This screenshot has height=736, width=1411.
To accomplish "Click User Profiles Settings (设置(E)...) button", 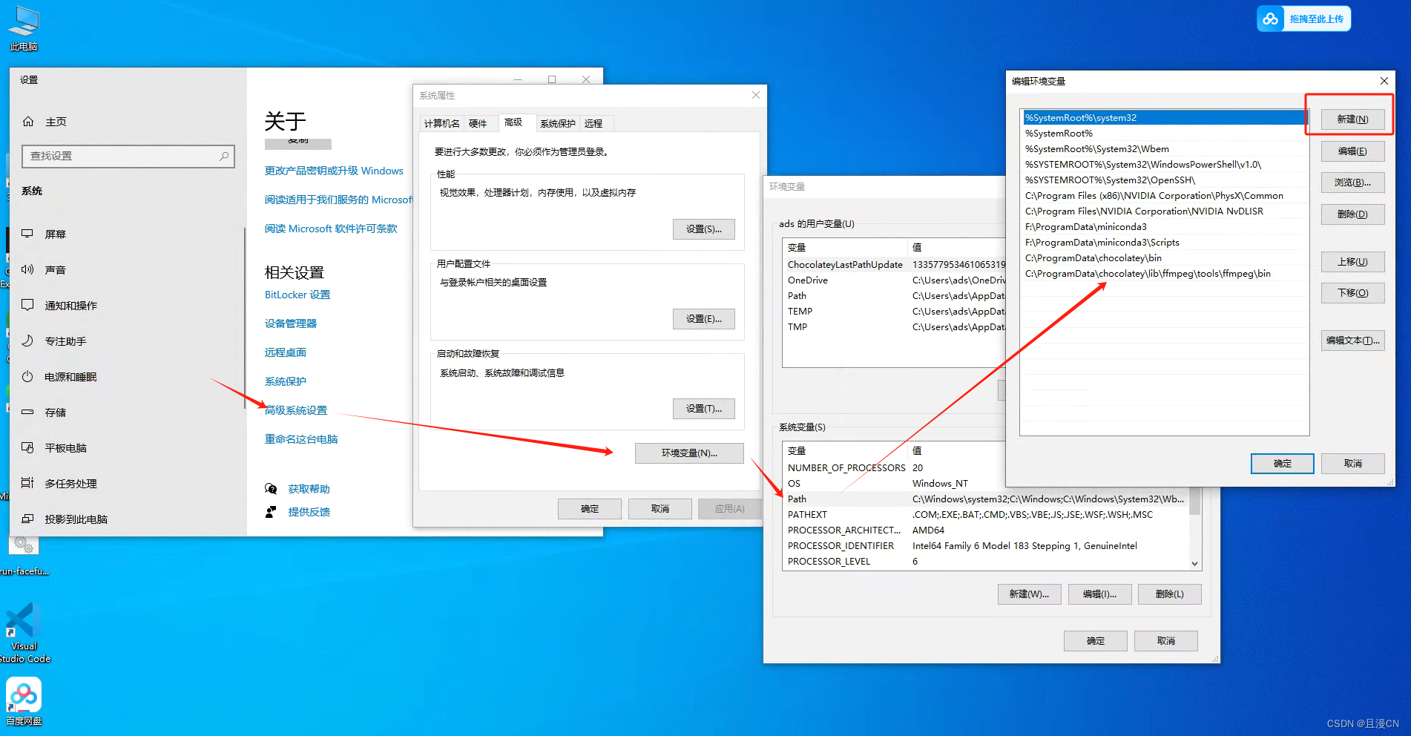I will pyautogui.click(x=703, y=319).
